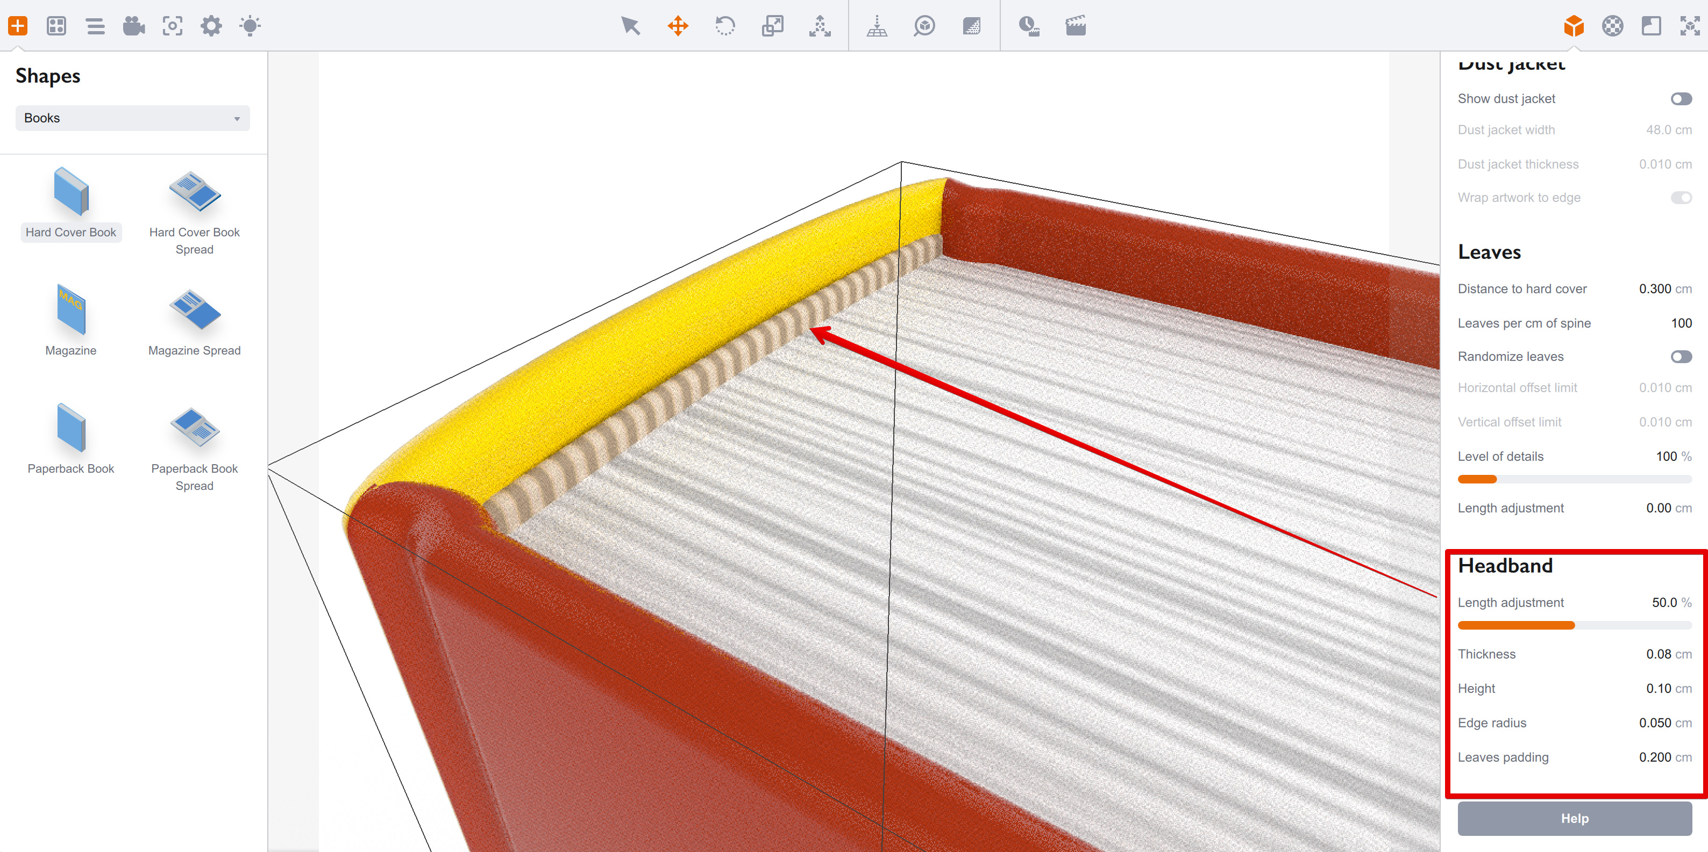Select the Rotate tool

[x=725, y=26]
